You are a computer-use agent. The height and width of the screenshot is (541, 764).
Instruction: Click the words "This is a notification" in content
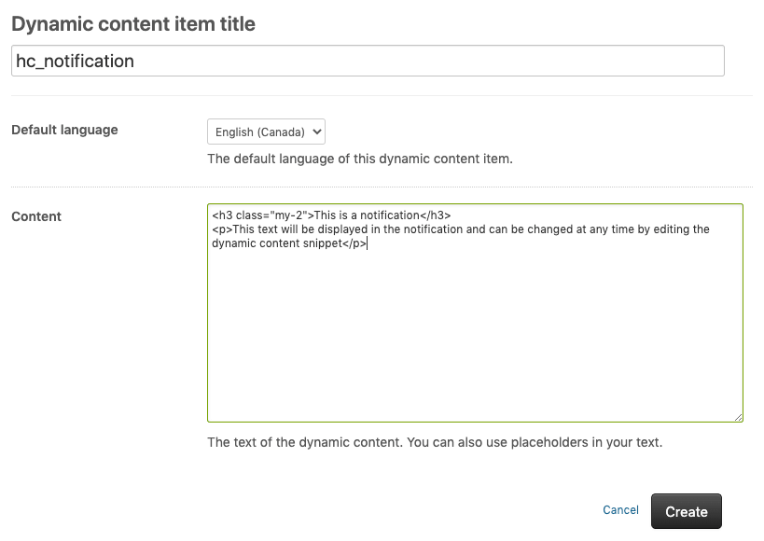[367, 215]
